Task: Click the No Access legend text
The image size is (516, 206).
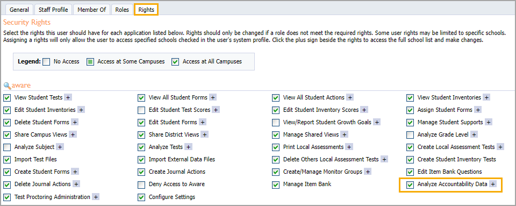Action: point(66,61)
